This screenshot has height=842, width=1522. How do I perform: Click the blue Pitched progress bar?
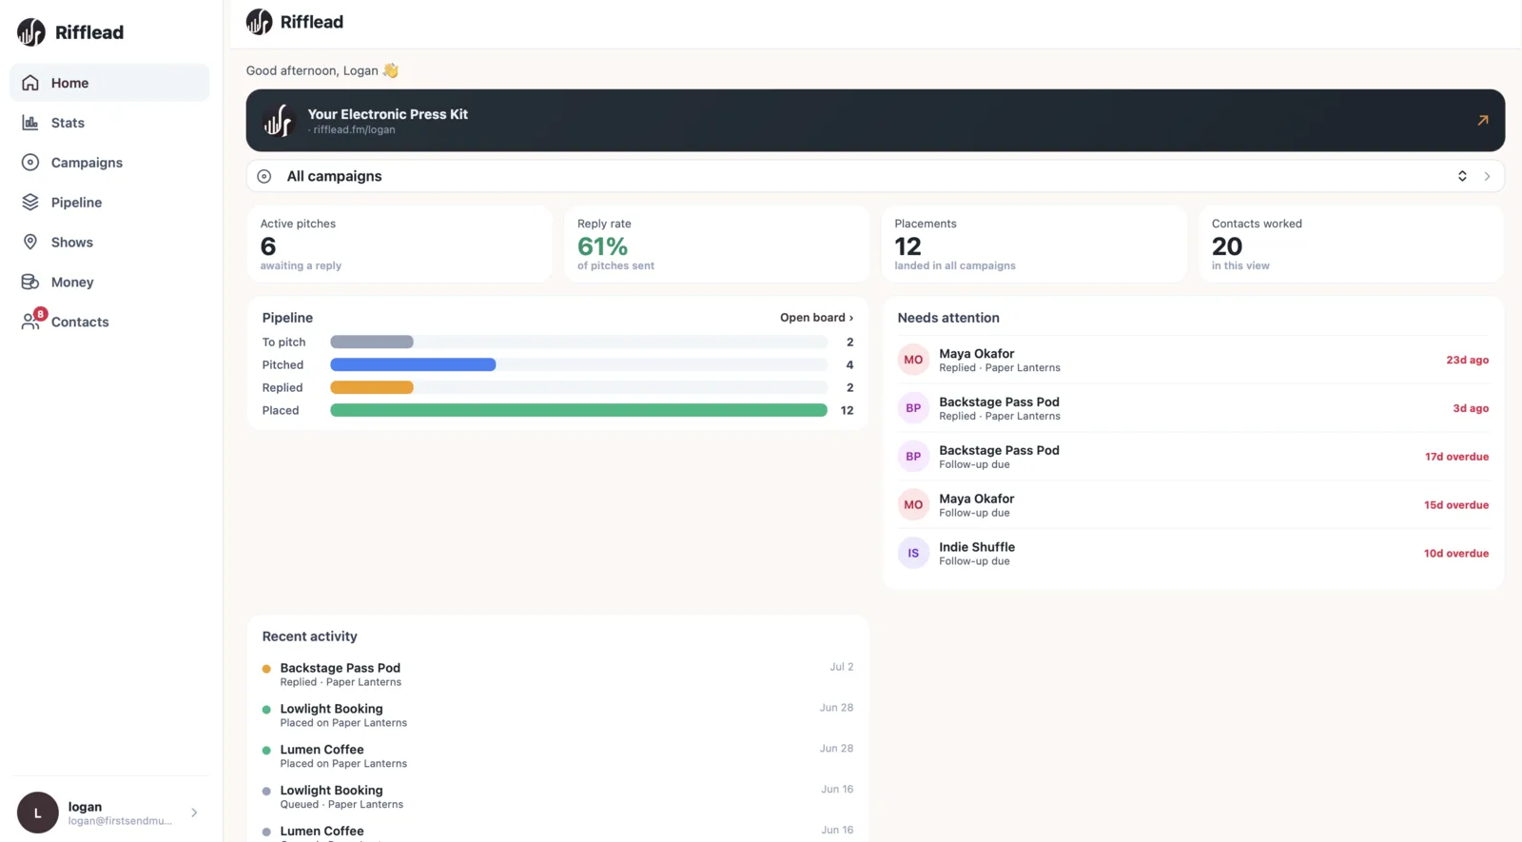click(x=413, y=364)
